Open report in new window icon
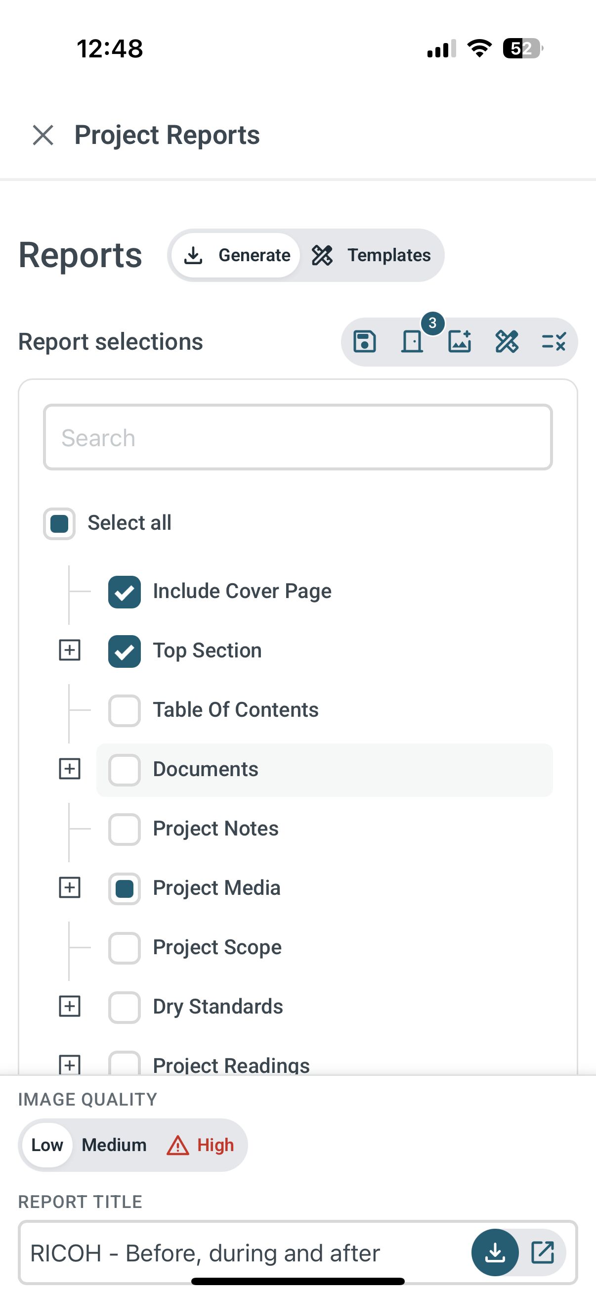Image resolution: width=596 pixels, height=1297 pixels. [543, 1252]
